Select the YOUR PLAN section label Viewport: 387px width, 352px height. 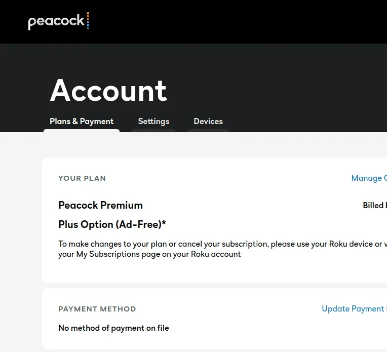coord(82,178)
